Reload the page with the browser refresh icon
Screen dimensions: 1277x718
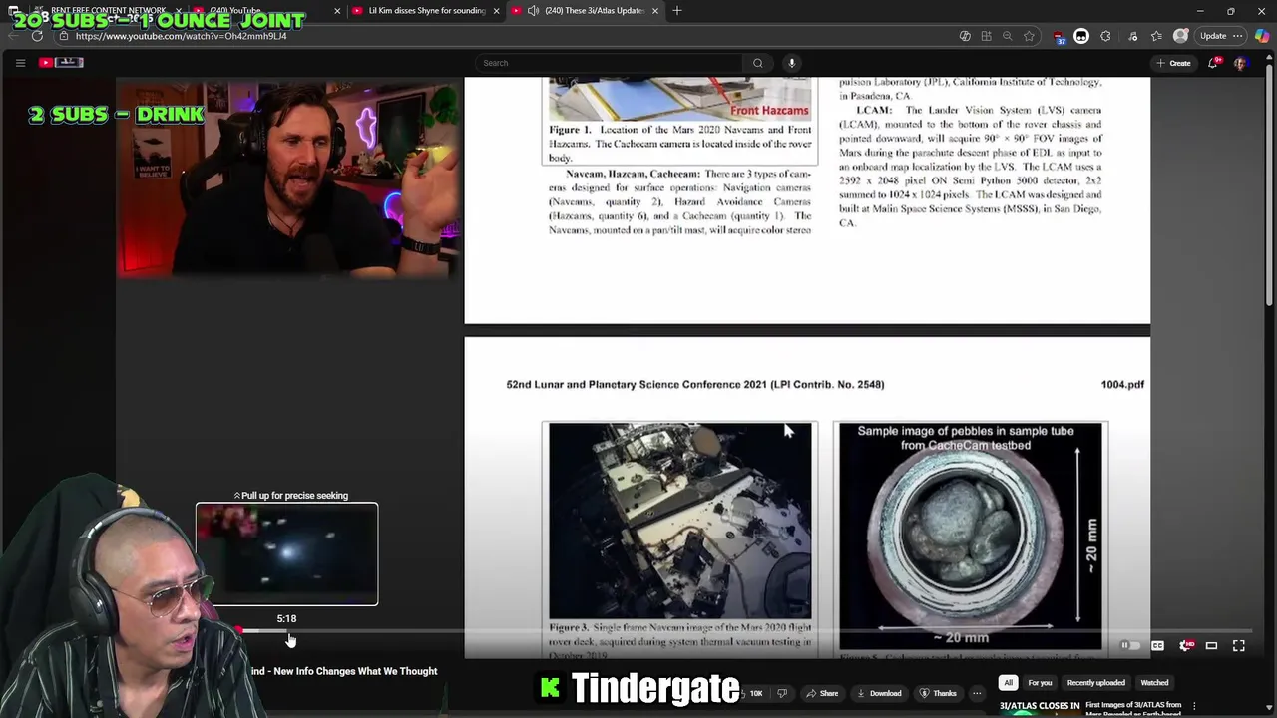[37, 36]
